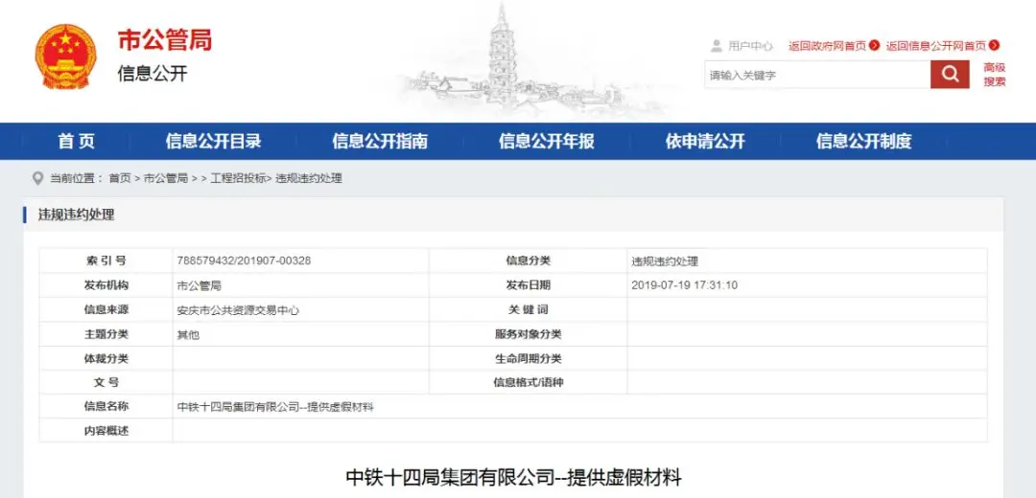Click the 信息分类 label cell

(x=528, y=260)
